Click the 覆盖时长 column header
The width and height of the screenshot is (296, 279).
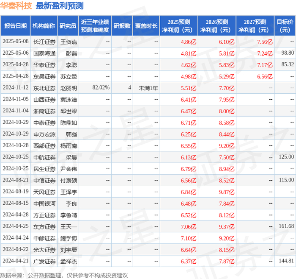(146, 26)
